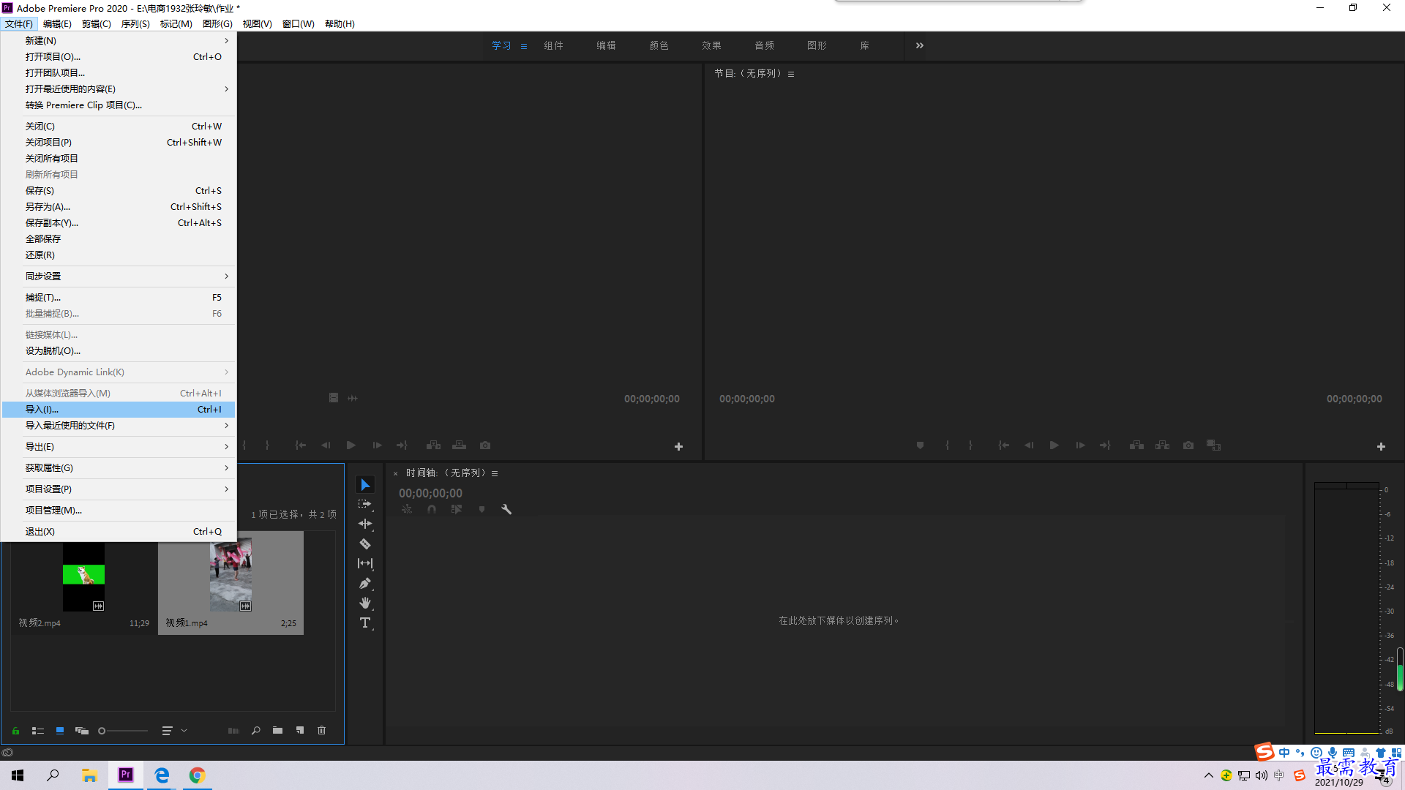Choose 项目管理(M)... menu entry

click(x=119, y=511)
